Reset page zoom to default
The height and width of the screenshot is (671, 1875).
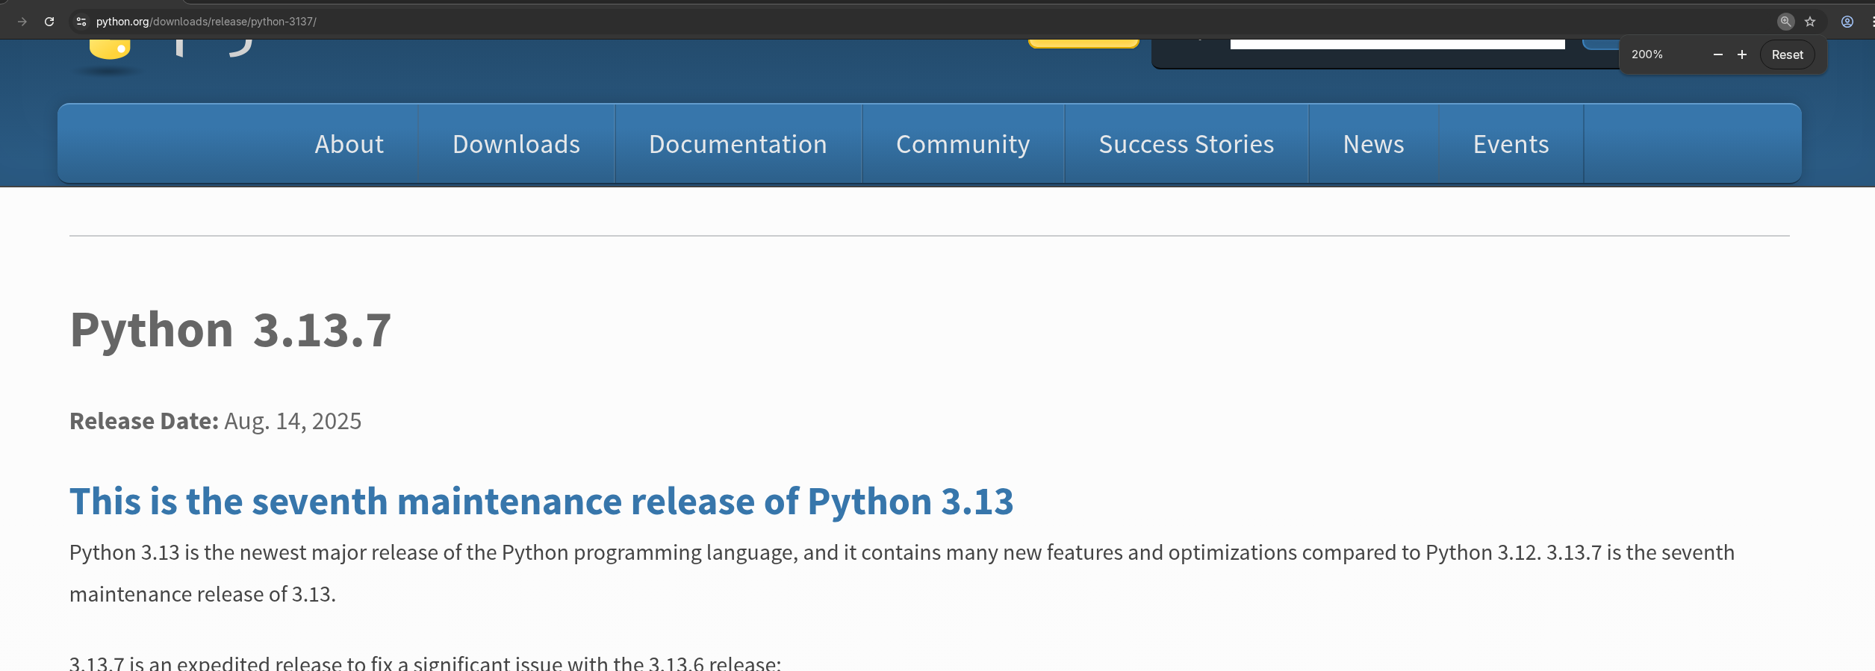coord(1787,54)
